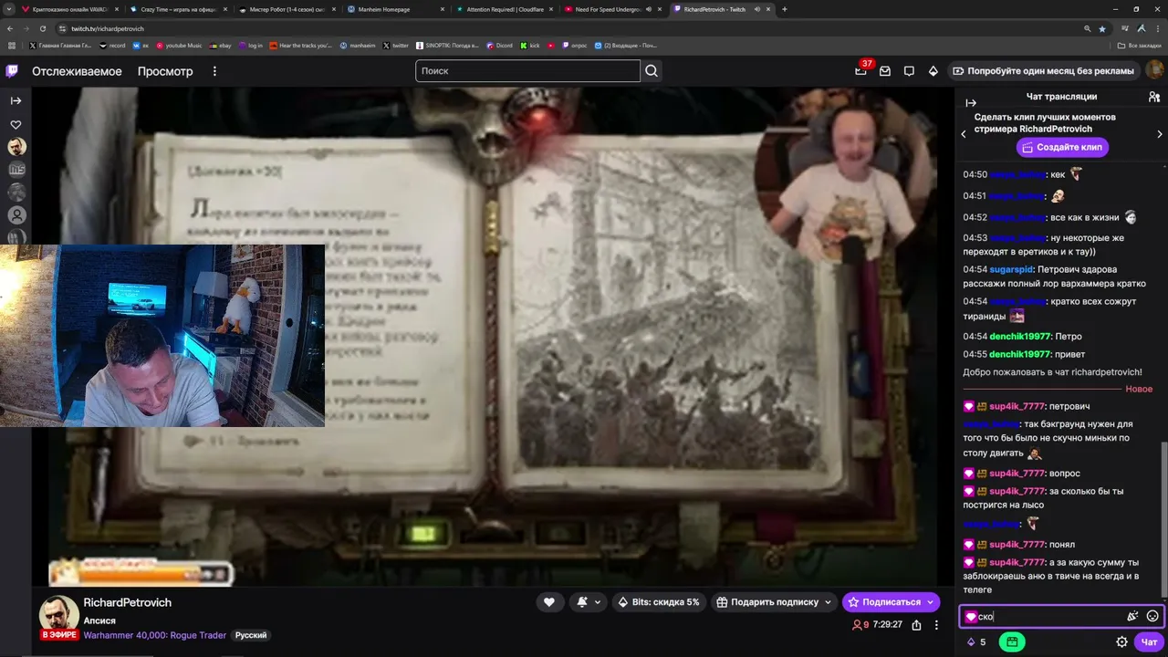Open the three-dot menu beside Просмотр

[215, 71]
